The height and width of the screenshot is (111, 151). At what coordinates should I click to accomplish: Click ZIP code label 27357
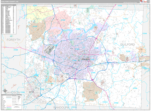tap(35, 6)
